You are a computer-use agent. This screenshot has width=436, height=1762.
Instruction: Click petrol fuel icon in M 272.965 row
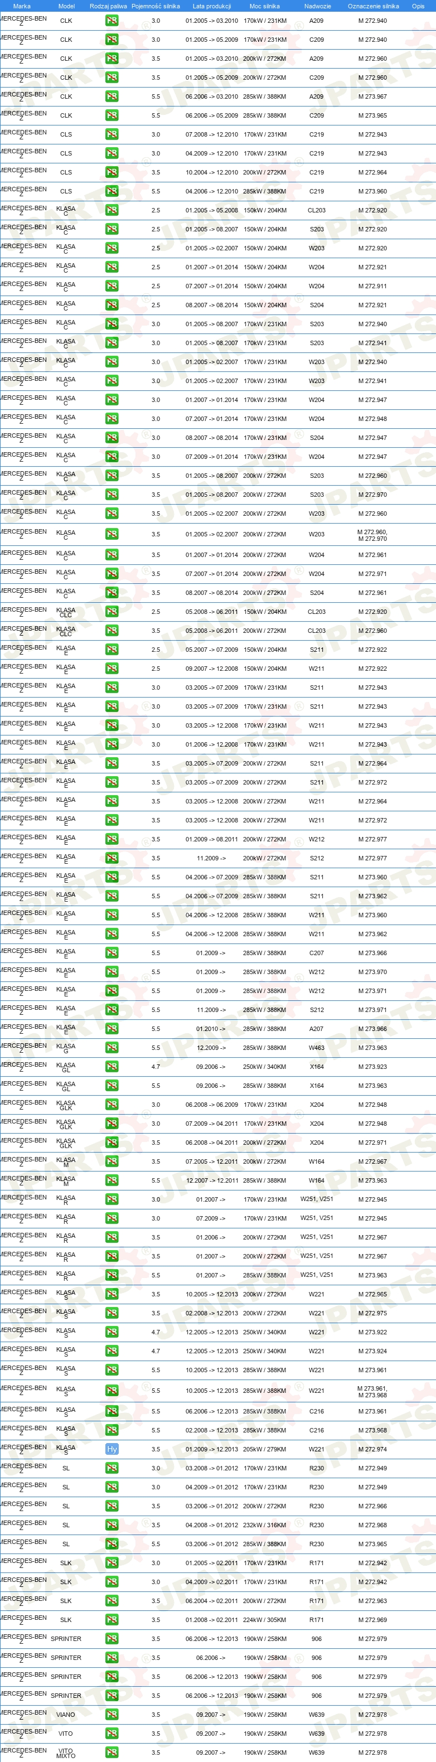112,1294
